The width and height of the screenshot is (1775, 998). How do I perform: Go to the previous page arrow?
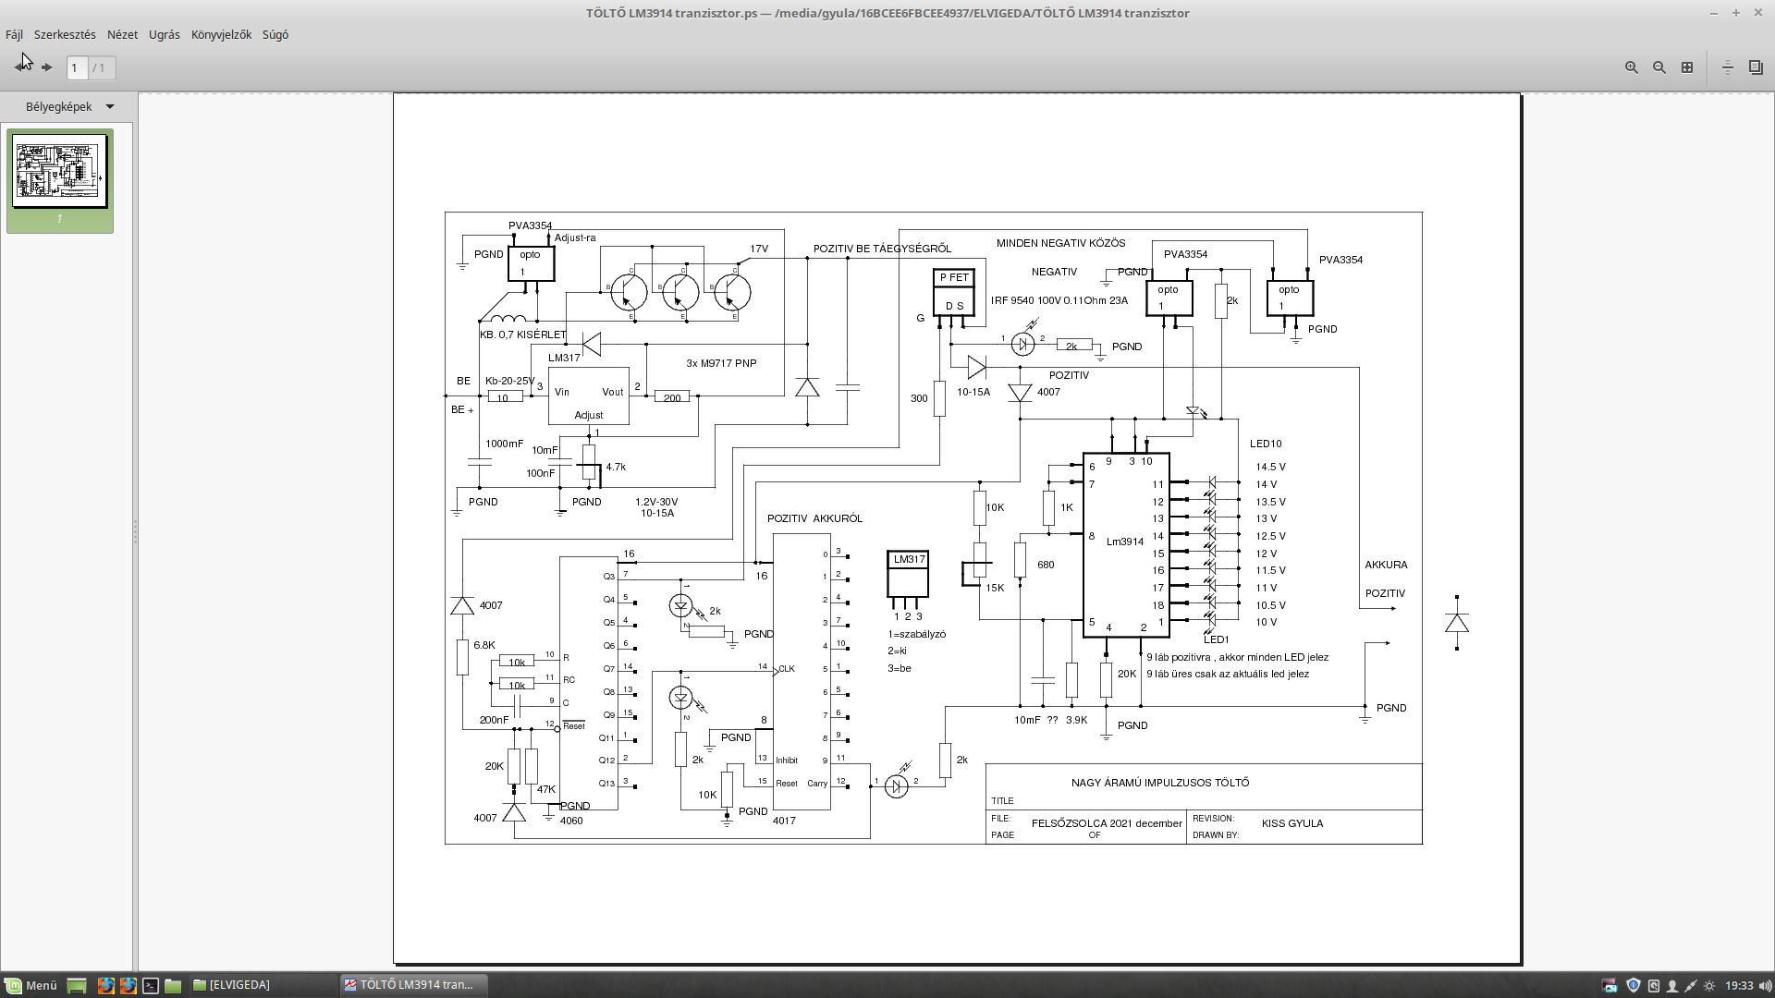point(21,67)
